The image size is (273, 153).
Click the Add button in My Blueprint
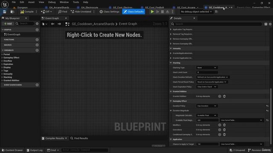point(8,24)
